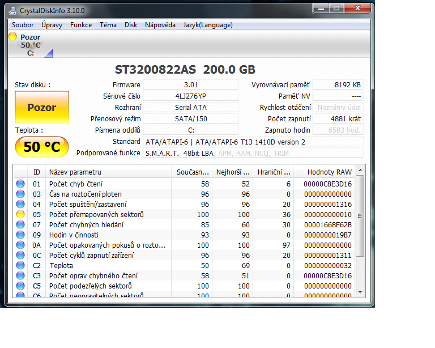Screen dimensions: 435x348
Task: Click the blue status icon for row 0A
Action: pyautogui.click(x=20, y=245)
